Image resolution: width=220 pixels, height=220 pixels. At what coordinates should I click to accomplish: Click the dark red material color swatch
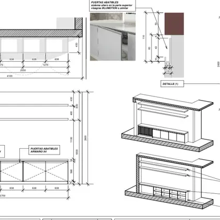174,24
